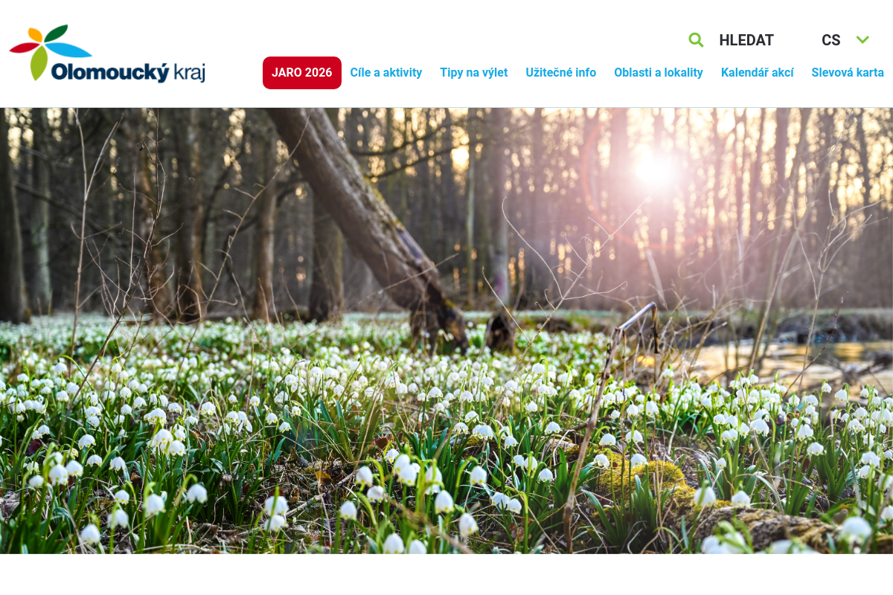Click the yellow-green moss patch in the photo

coord(647,476)
